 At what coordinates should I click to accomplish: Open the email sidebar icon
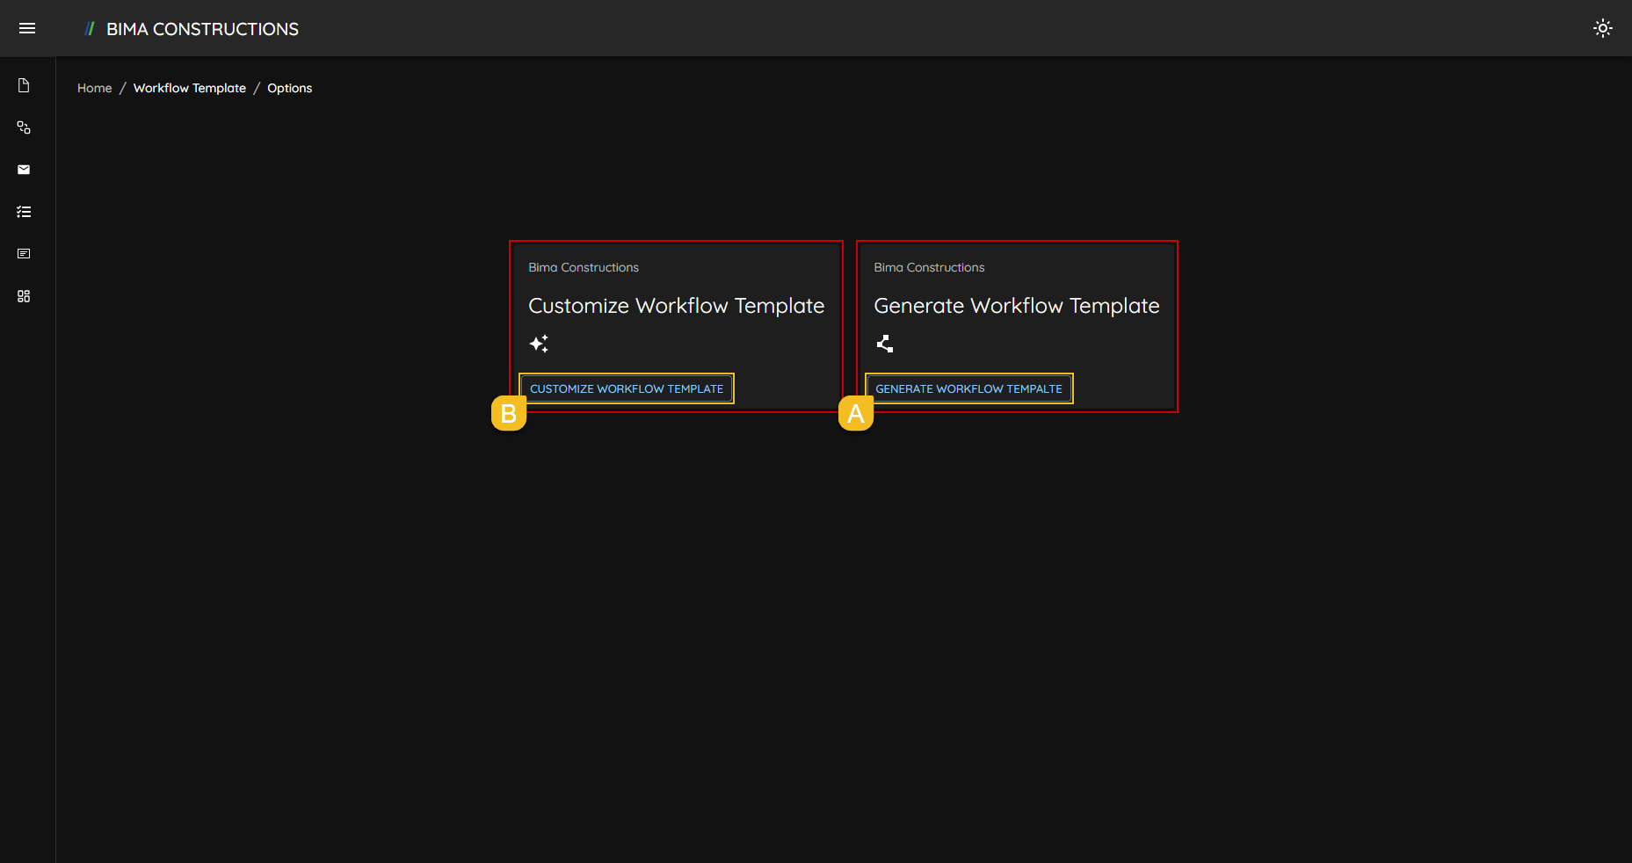[x=24, y=170]
